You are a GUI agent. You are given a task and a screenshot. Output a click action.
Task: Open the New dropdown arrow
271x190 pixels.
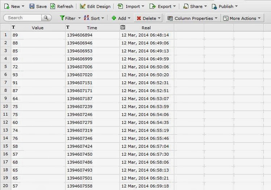pos(23,6)
